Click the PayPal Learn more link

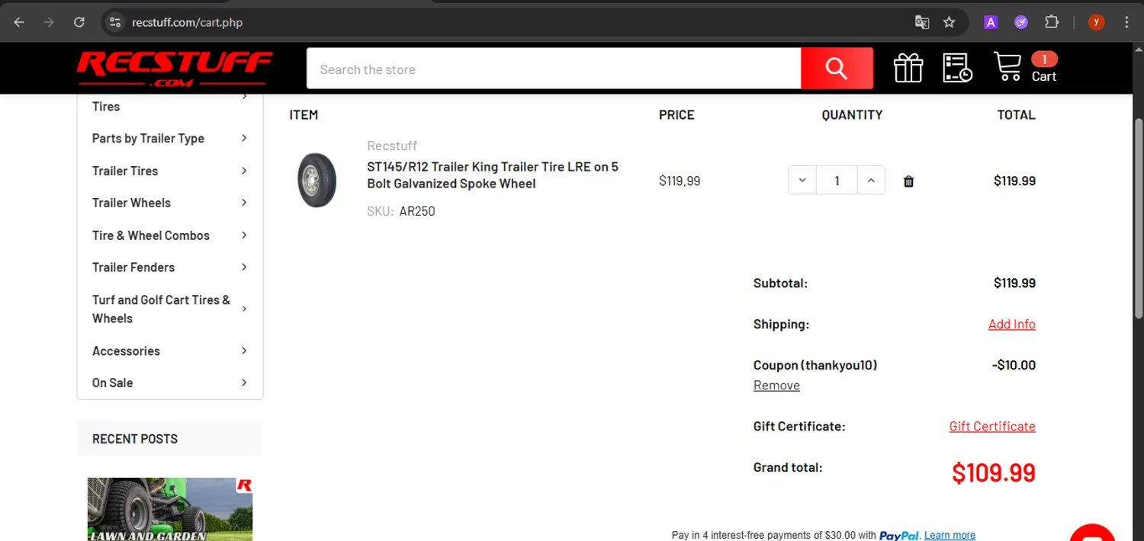950,535
